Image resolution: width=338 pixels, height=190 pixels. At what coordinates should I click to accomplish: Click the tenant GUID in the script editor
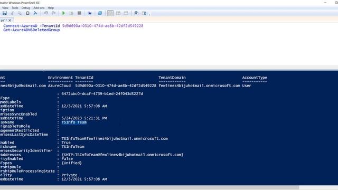(102, 26)
